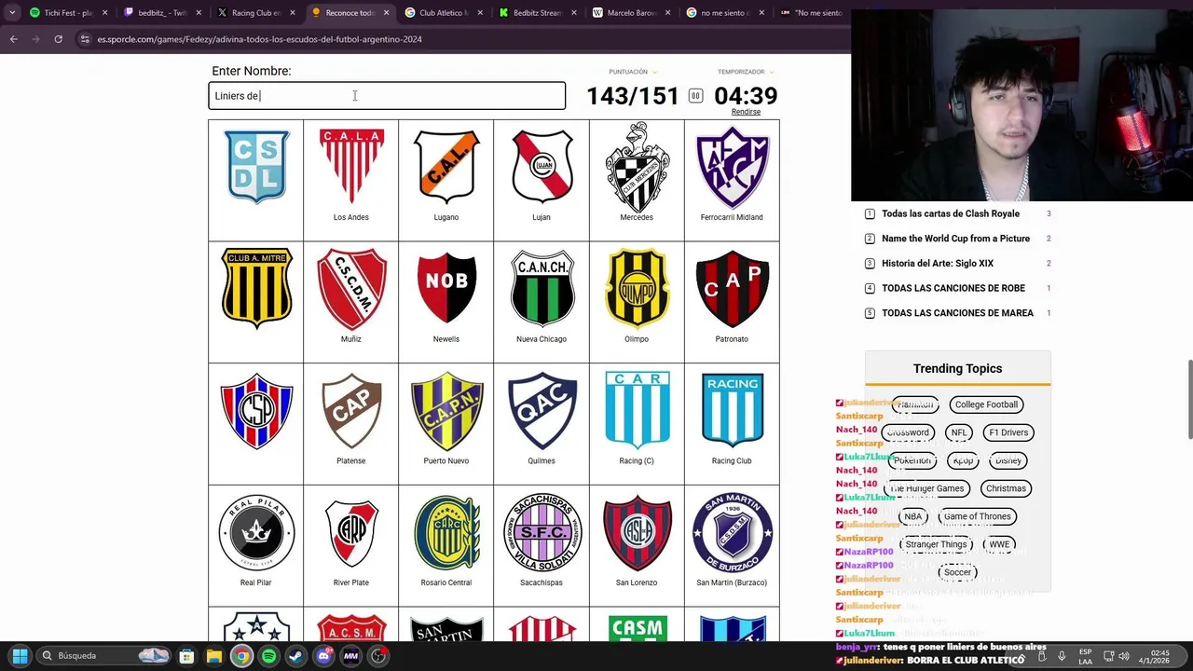Screen dimensions: 1193x671
Task: Click the Olimpo yellow crest
Action: pos(637,287)
